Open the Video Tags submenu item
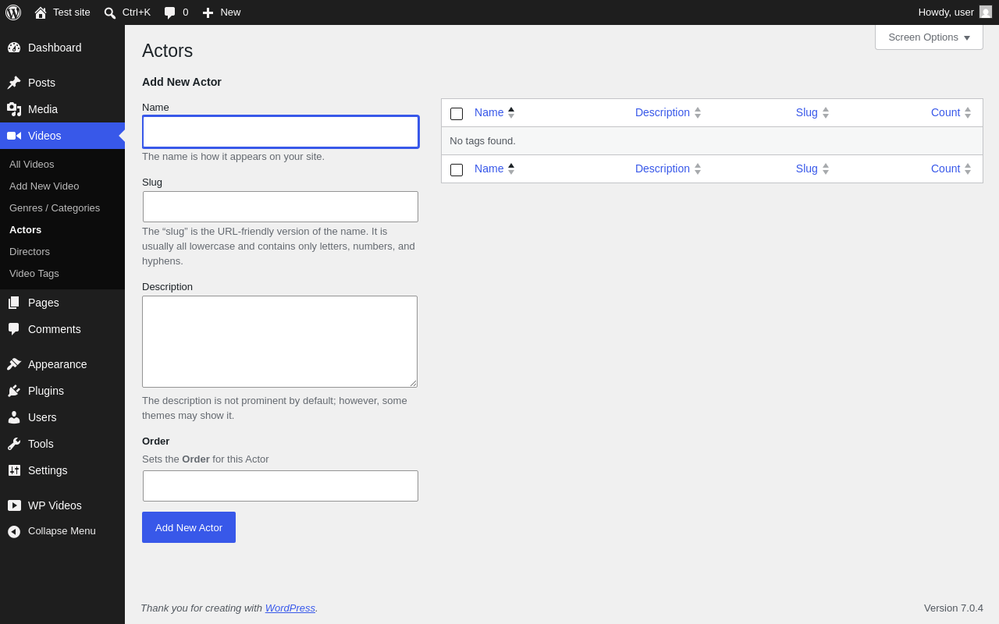This screenshot has width=999, height=624. [x=62, y=274]
